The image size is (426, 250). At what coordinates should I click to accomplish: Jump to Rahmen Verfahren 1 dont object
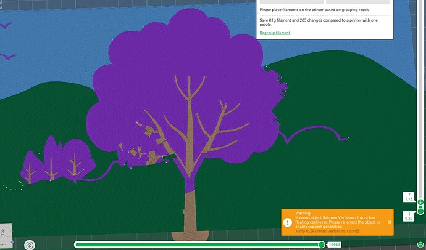(327, 231)
